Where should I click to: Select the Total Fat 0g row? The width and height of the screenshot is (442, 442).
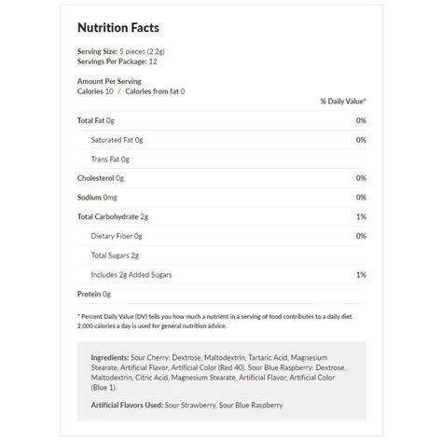point(222,120)
